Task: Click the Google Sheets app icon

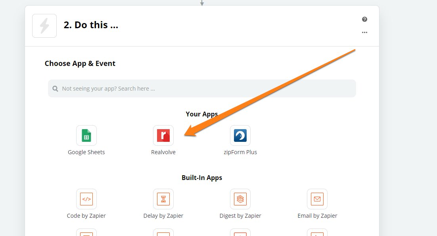Action: 86,135
